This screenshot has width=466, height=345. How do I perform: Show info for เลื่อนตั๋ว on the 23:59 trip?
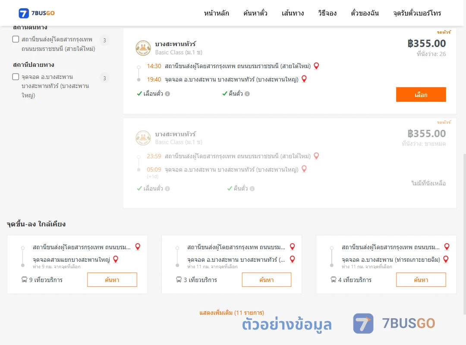[167, 189]
